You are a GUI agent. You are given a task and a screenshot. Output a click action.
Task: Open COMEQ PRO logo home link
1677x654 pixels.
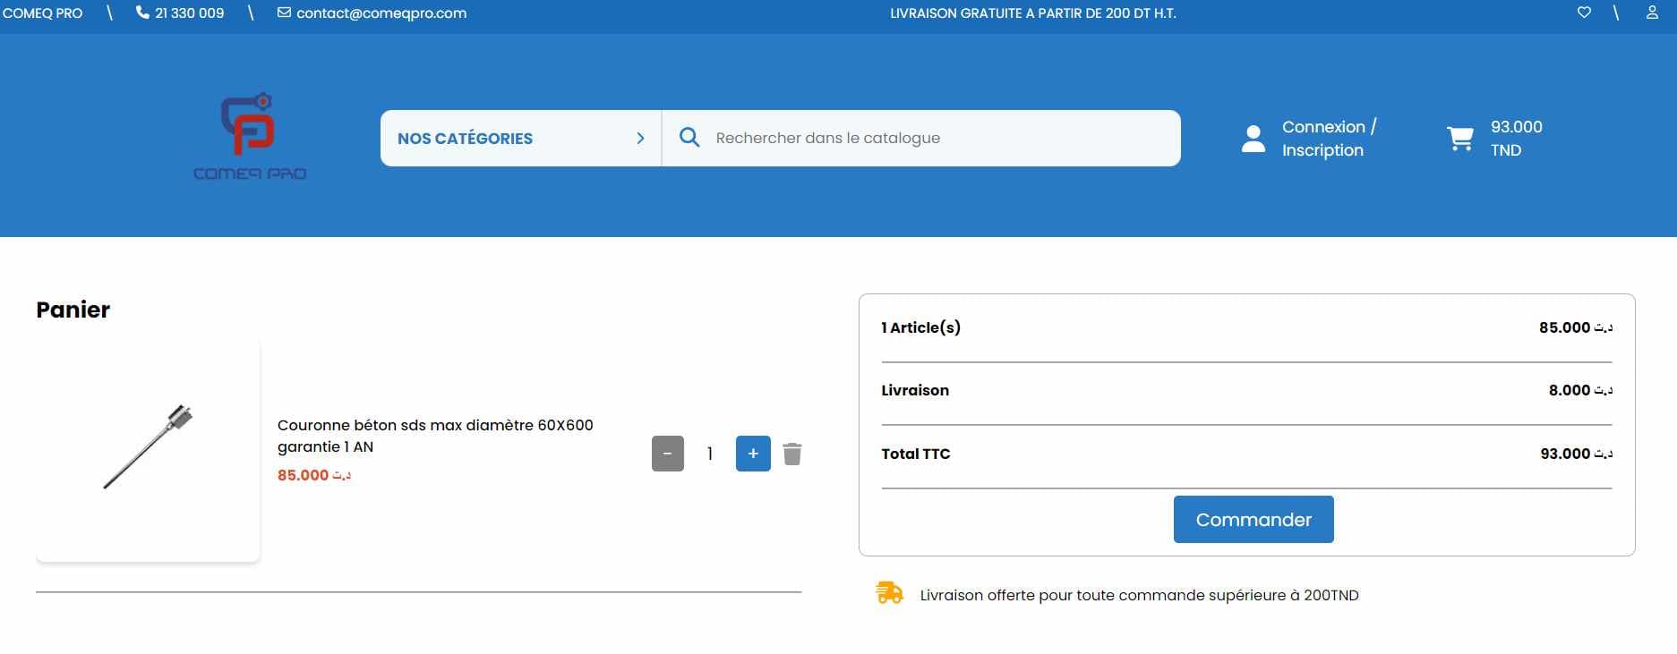[x=250, y=136]
